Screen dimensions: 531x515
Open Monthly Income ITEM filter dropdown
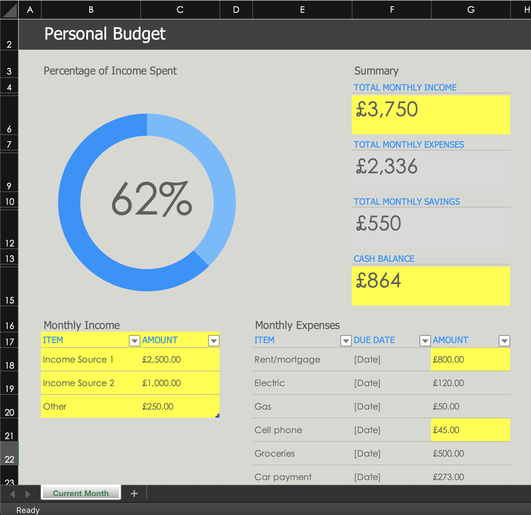[x=134, y=341]
